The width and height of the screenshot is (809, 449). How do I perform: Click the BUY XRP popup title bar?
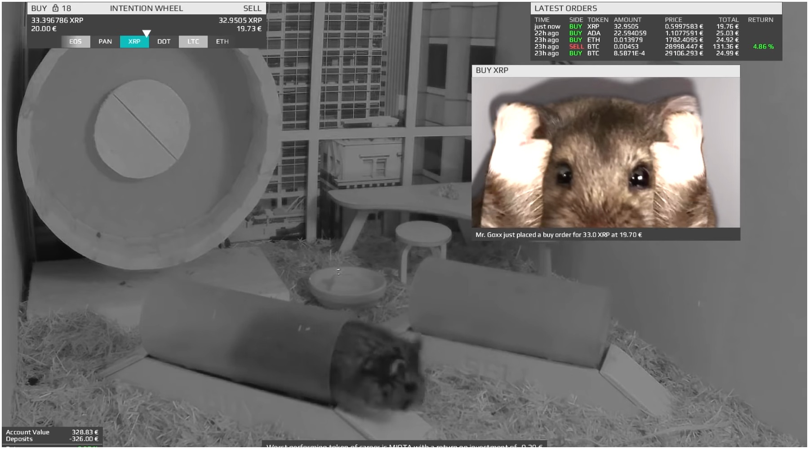pos(605,70)
